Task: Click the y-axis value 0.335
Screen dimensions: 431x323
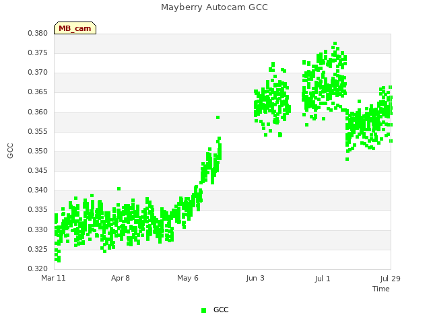Action: [x=38, y=210]
